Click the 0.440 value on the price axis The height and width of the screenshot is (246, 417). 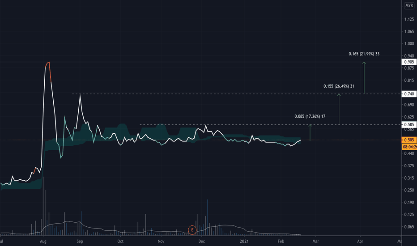[409, 153]
